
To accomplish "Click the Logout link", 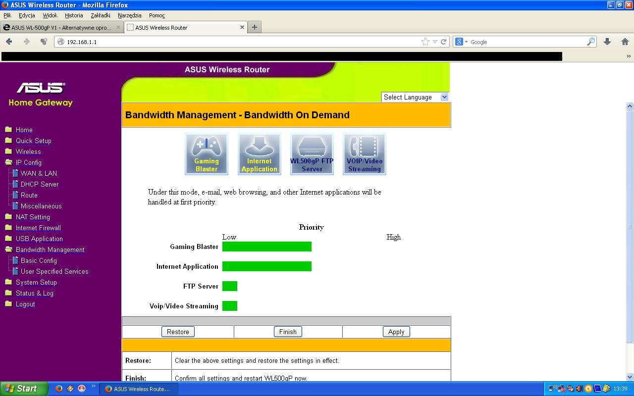I will pos(25,304).
